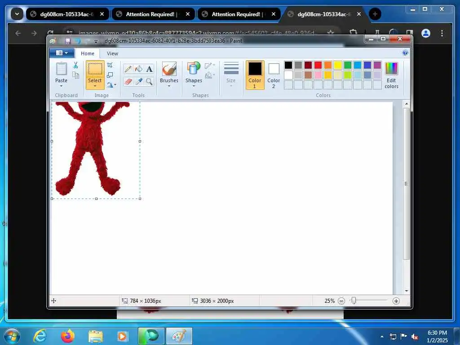This screenshot has width=460, height=345.
Task: Click the zoom slider handle
Action: 354,301
